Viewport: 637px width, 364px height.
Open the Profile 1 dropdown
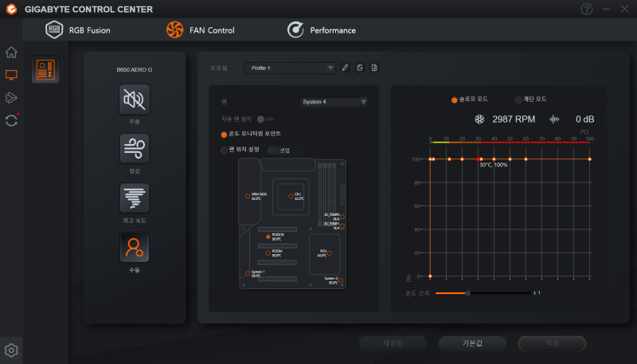[x=290, y=68]
